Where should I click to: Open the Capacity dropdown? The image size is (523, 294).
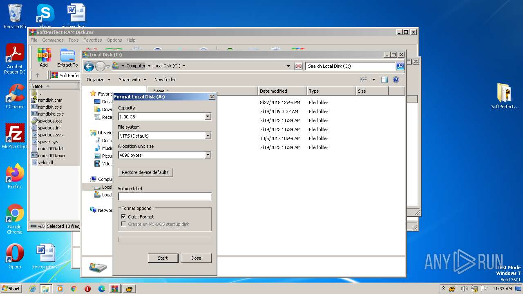coord(208,117)
